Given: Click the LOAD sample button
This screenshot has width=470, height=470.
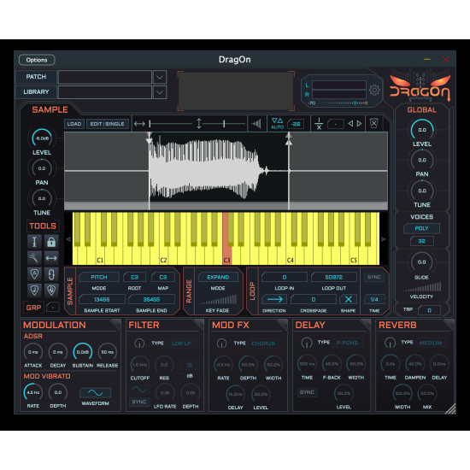Looking at the screenshot, I should tap(74, 124).
